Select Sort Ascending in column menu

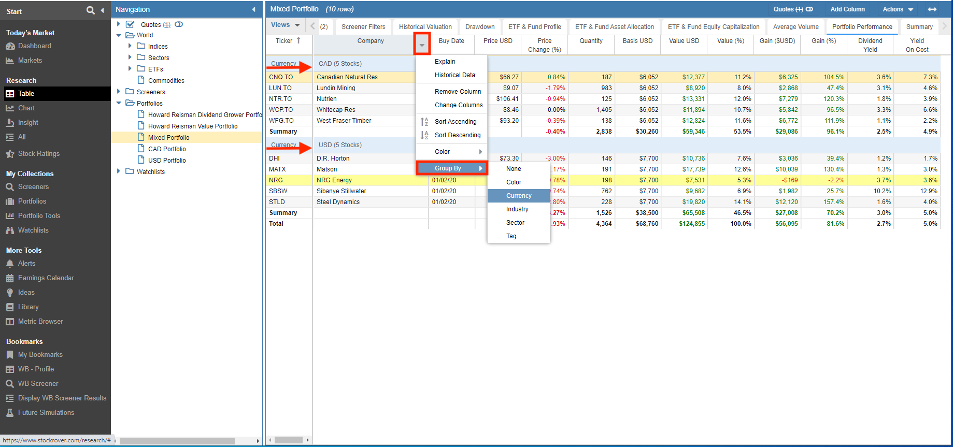coord(451,122)
